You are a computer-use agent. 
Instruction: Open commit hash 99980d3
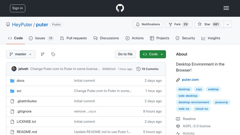pos(109,69)
